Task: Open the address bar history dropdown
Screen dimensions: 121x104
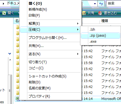Action: (x=95, y=4)
